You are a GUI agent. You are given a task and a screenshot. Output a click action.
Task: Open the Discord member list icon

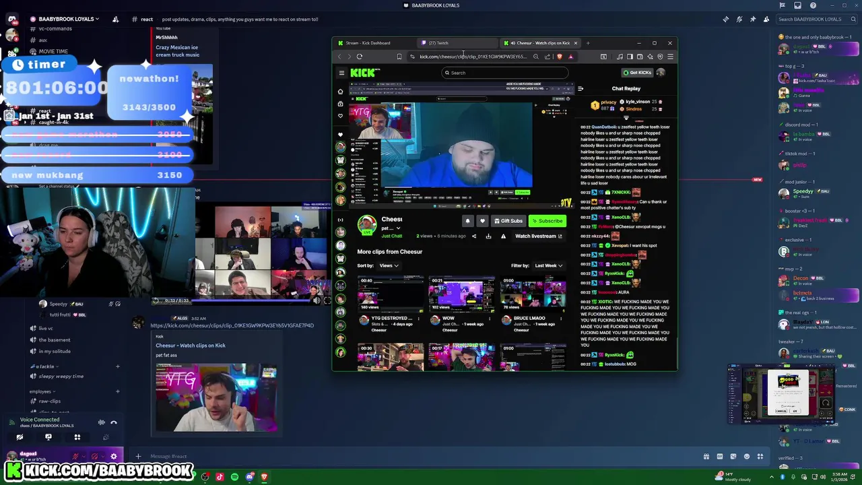766,19
